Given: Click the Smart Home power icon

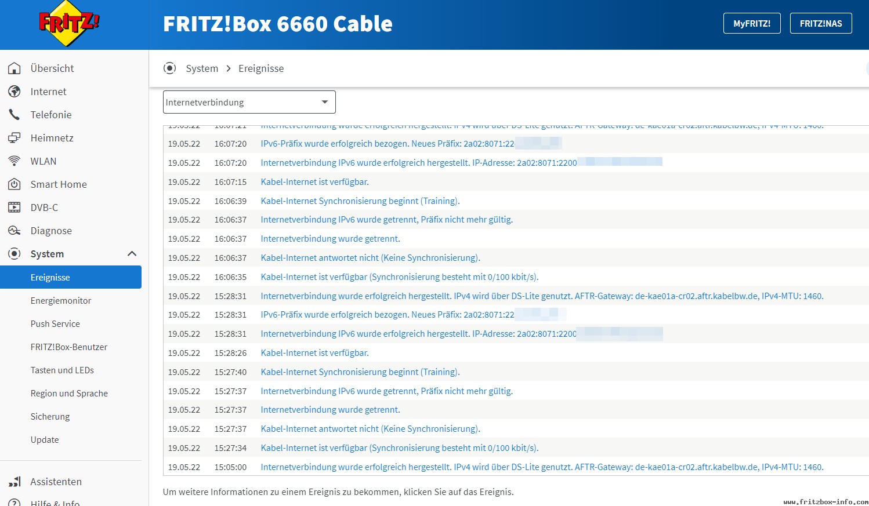Looking at the screenshot, I should click(x=15, y=184).
